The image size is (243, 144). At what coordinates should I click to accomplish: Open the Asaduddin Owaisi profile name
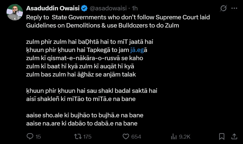[x=53, y=8]
